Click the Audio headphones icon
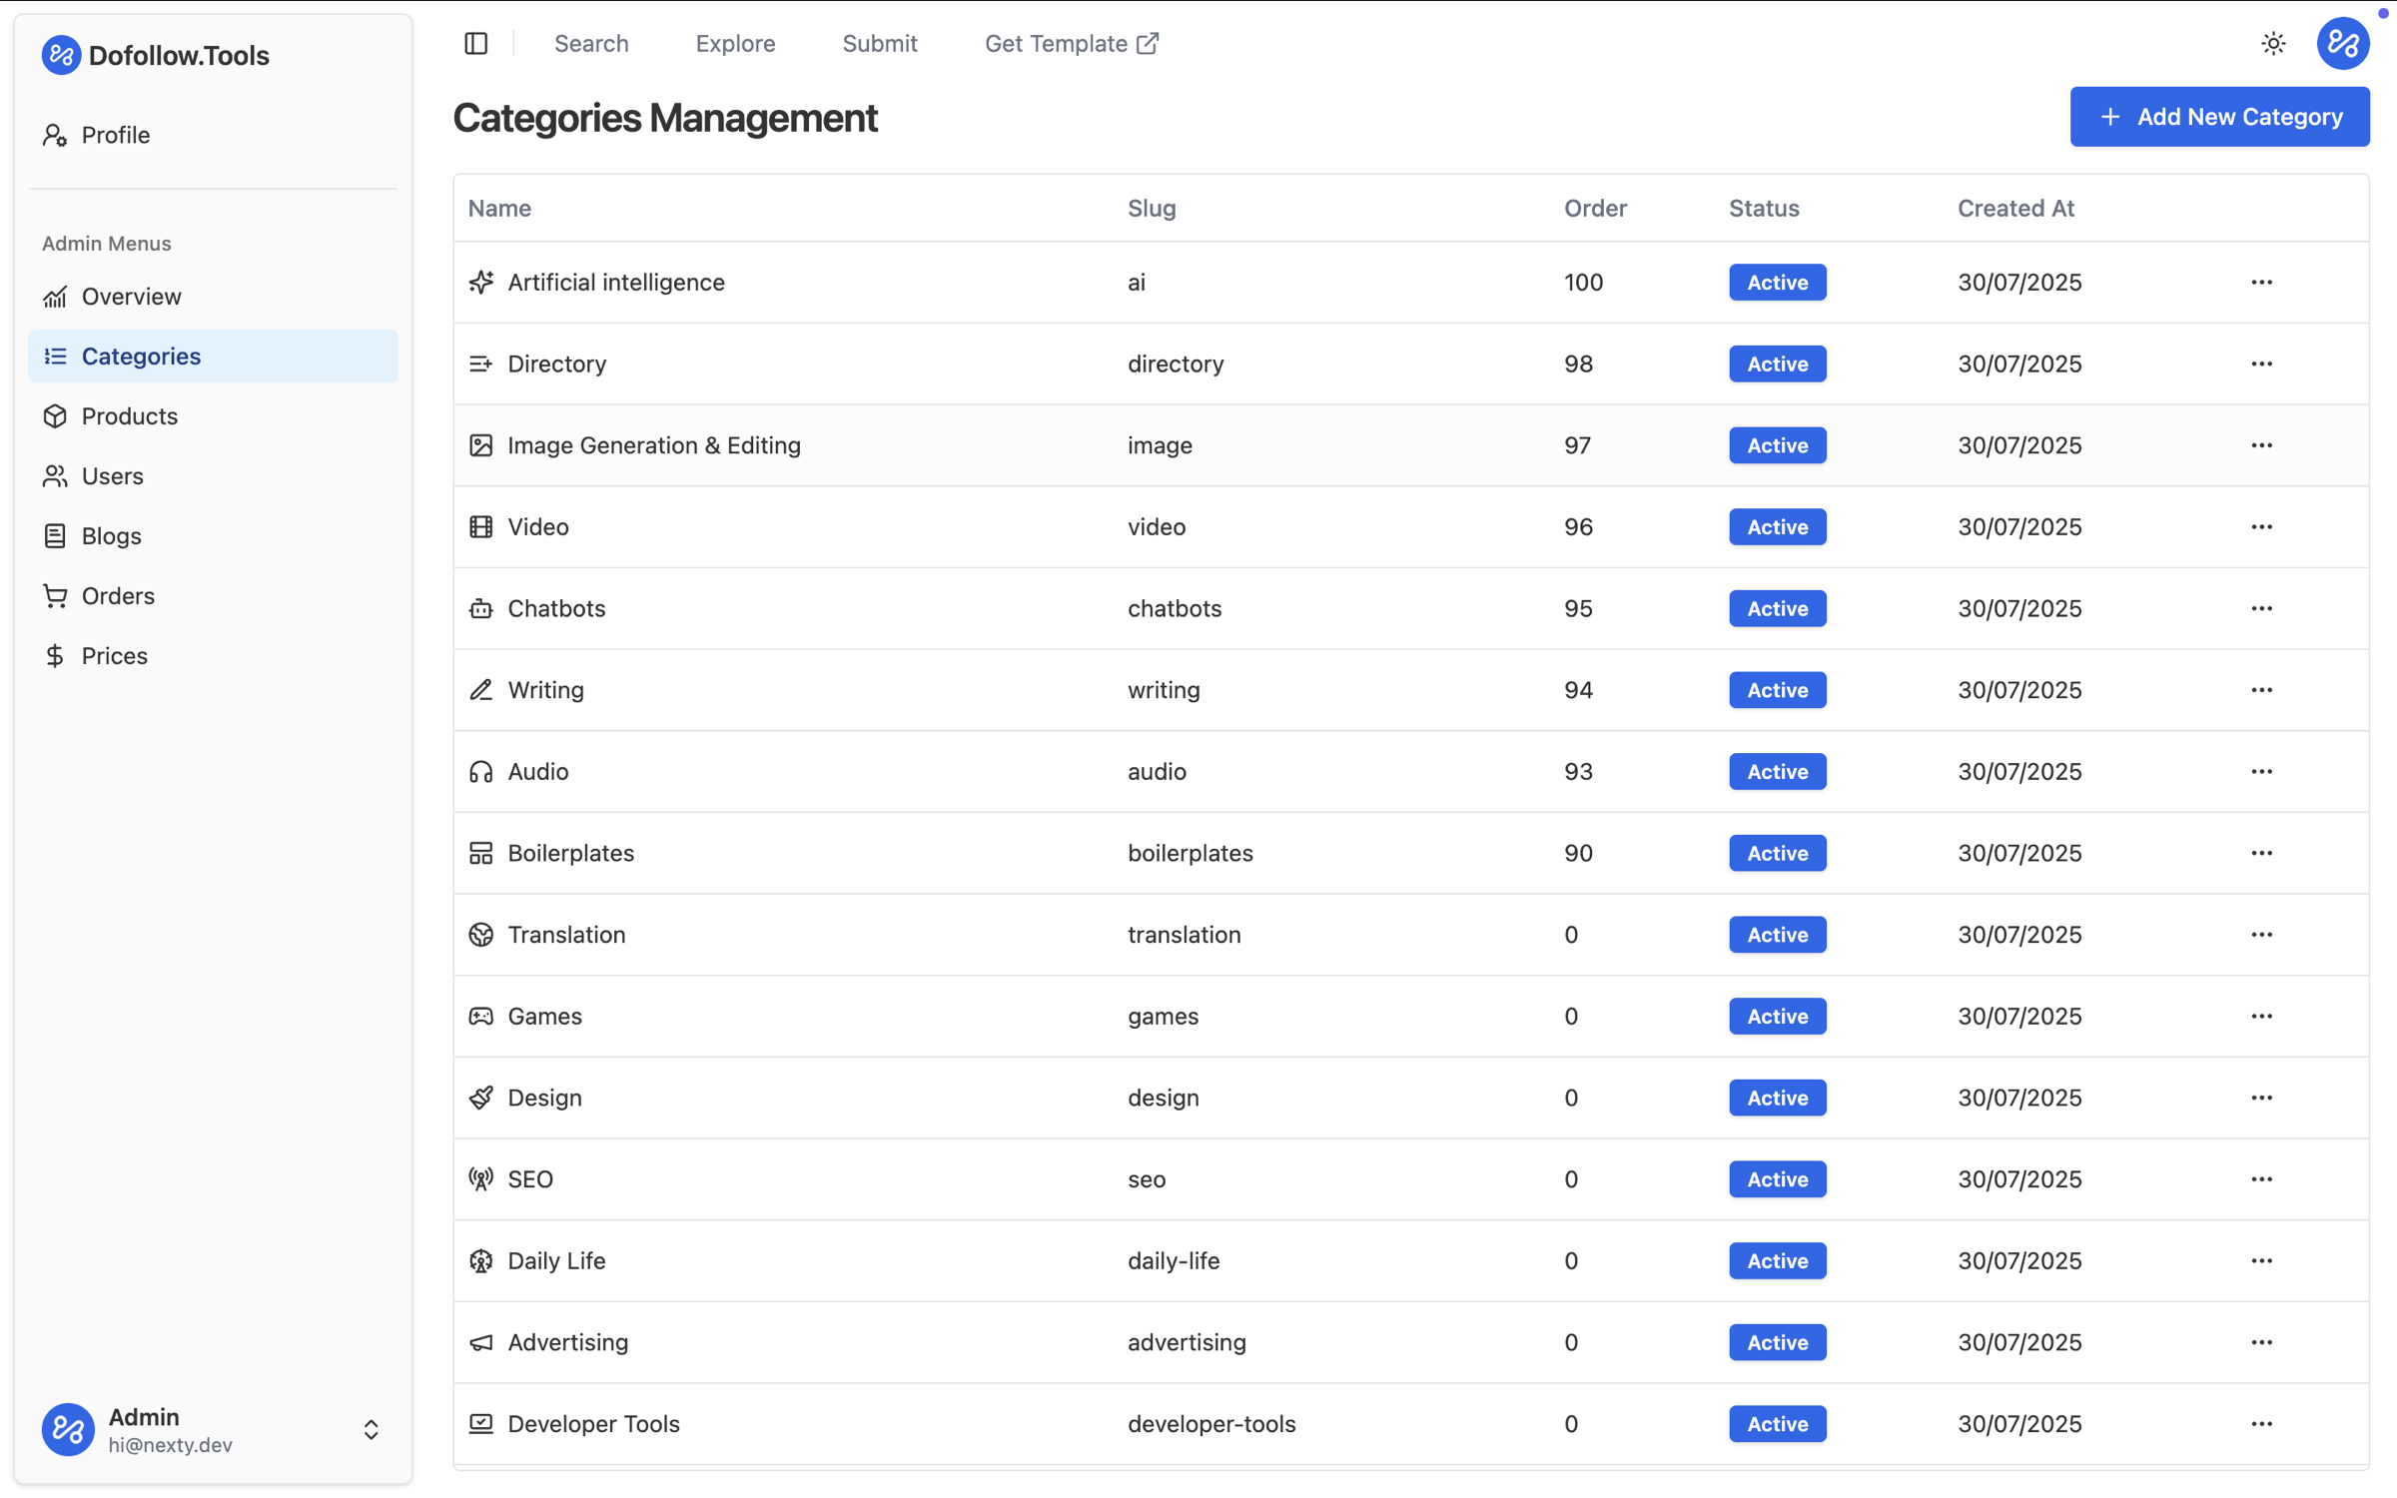The image size is (2397, 1498). pyautogui.click(x=481, y=772)
